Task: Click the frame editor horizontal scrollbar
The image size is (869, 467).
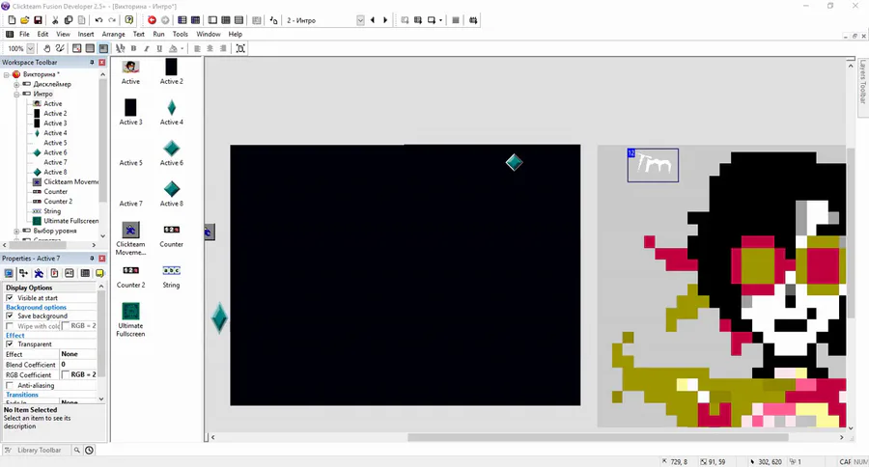Action: 598,437
